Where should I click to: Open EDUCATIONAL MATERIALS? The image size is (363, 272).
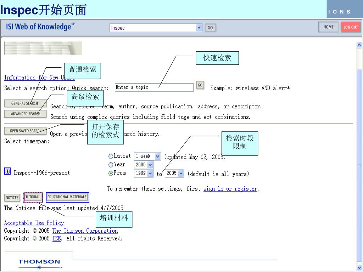click(x=67, y=197)
